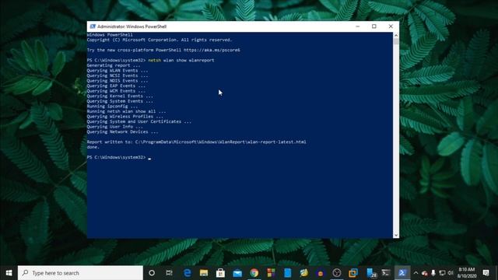Open the globe-and-pencil app on the taskbar
498x280 pixels.
(x=304, y=273)
